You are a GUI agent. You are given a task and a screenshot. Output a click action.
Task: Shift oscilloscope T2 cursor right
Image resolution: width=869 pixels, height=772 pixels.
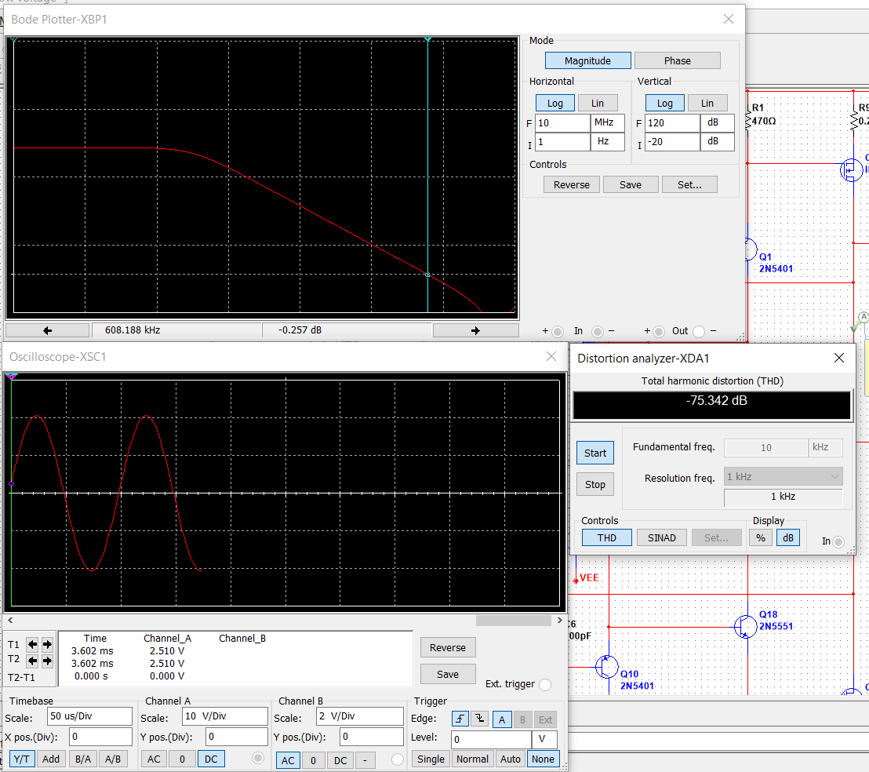coord(47,661)
